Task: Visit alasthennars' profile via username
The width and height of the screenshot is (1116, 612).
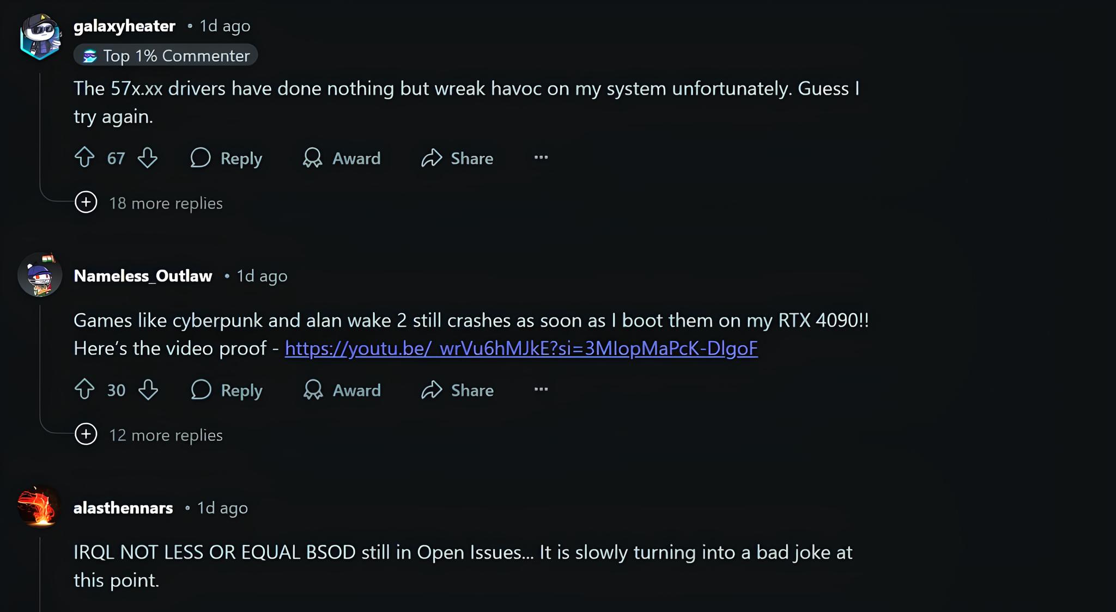Action: pos(123,508)
